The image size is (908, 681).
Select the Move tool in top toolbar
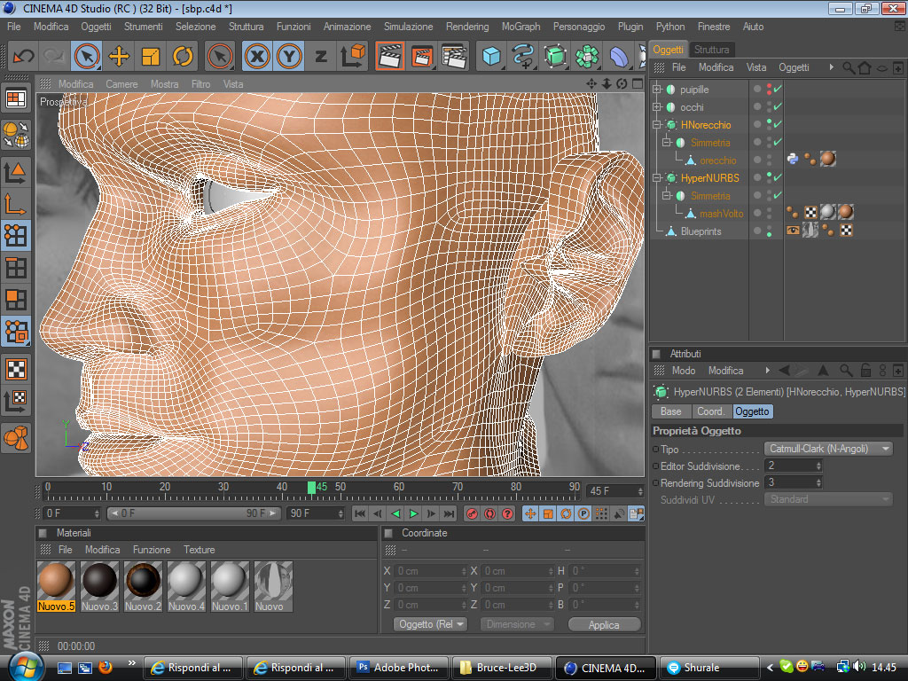coord(119,57)
